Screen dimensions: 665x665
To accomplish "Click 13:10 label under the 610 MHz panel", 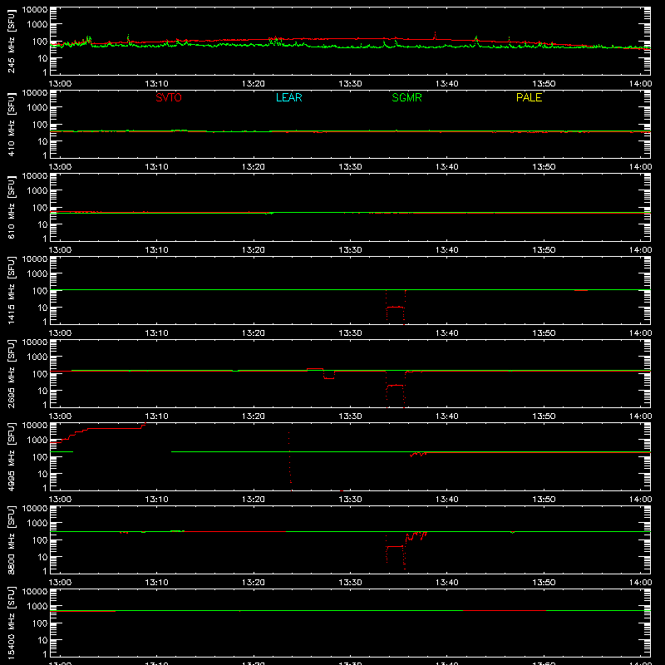I will click(156, 250).
